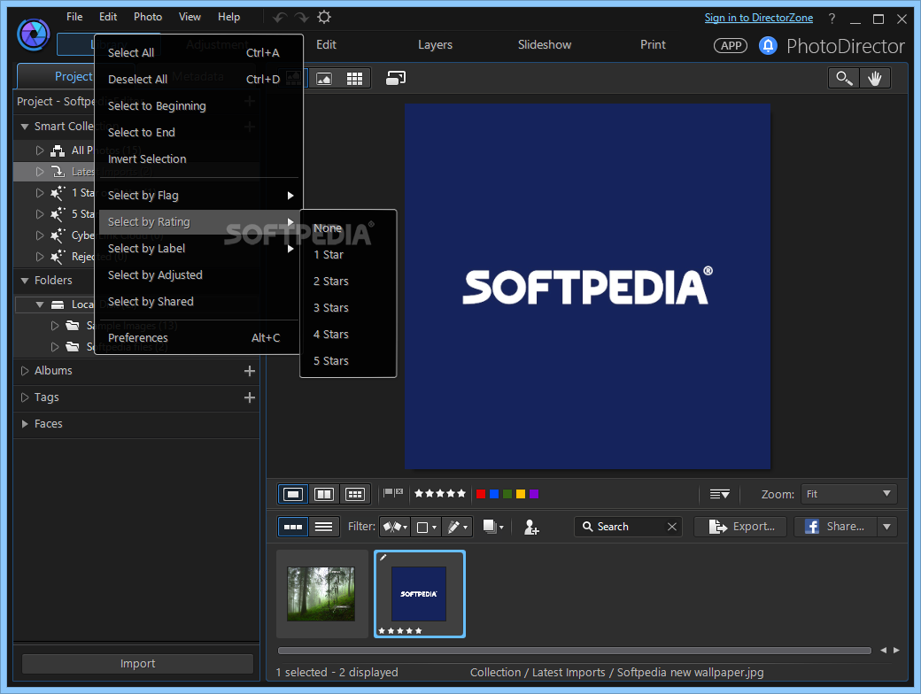Open the File menu
Image resolution: width=921 pixels, height=694 pixels.
pos(74,17)
